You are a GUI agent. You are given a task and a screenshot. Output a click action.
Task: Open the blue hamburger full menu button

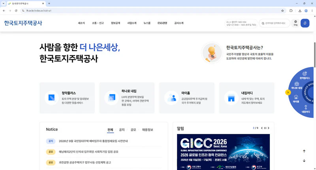click(305, 23)
